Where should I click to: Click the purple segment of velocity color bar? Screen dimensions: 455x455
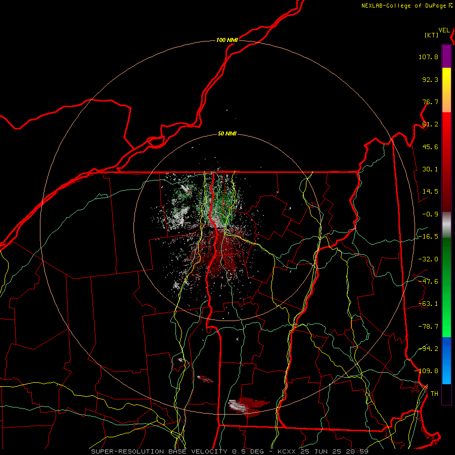click(446, 56)
